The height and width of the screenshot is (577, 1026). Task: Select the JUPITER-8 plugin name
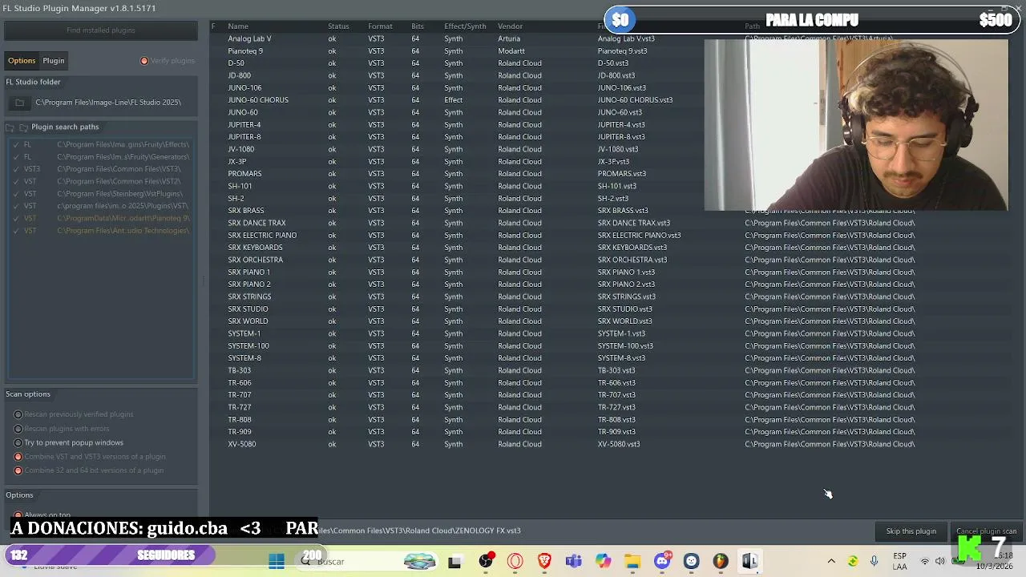pos(244,137)
